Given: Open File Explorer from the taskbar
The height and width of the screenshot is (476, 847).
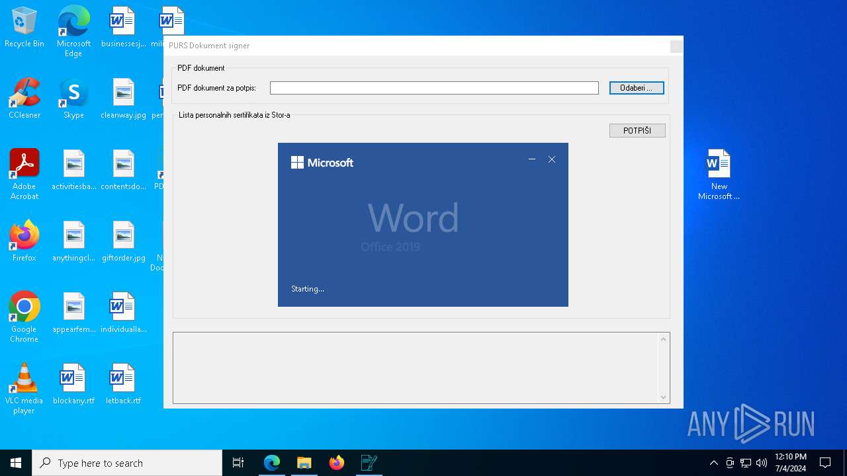Looking at the screenshot, I should (304, 463).
